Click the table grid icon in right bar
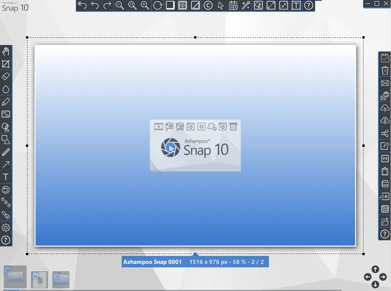Screen dimensions: 391x291 click(385, 209)
